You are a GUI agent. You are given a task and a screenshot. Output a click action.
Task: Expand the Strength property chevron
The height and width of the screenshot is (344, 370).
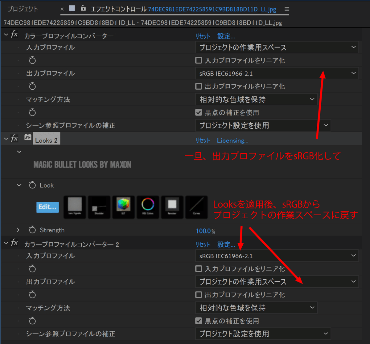tap(18, 230)
